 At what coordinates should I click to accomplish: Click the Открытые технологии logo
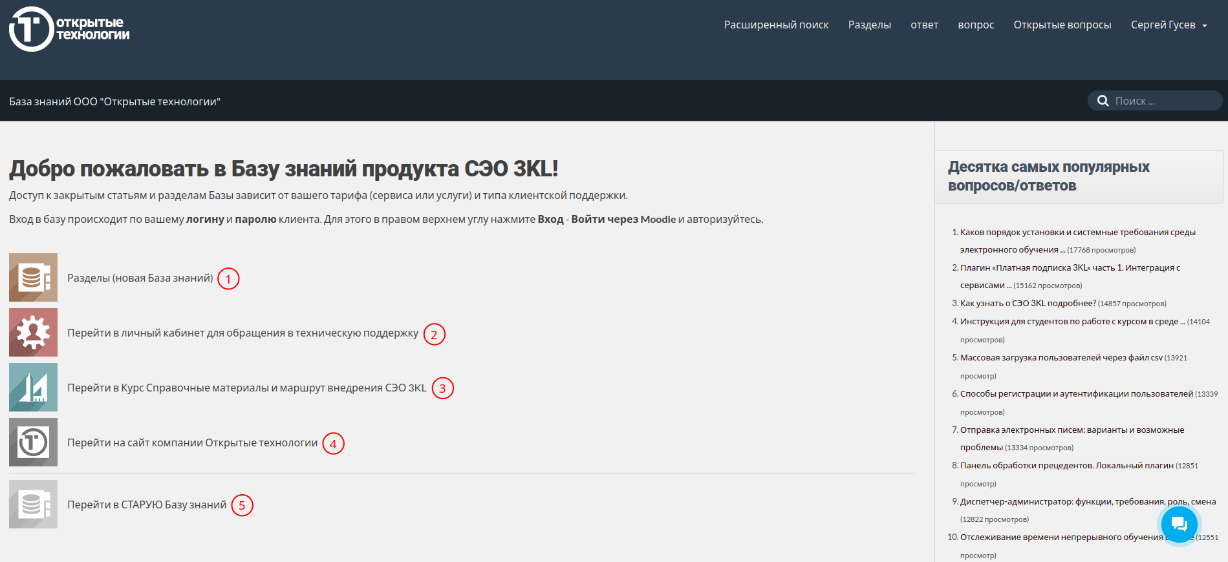point(69,29)
